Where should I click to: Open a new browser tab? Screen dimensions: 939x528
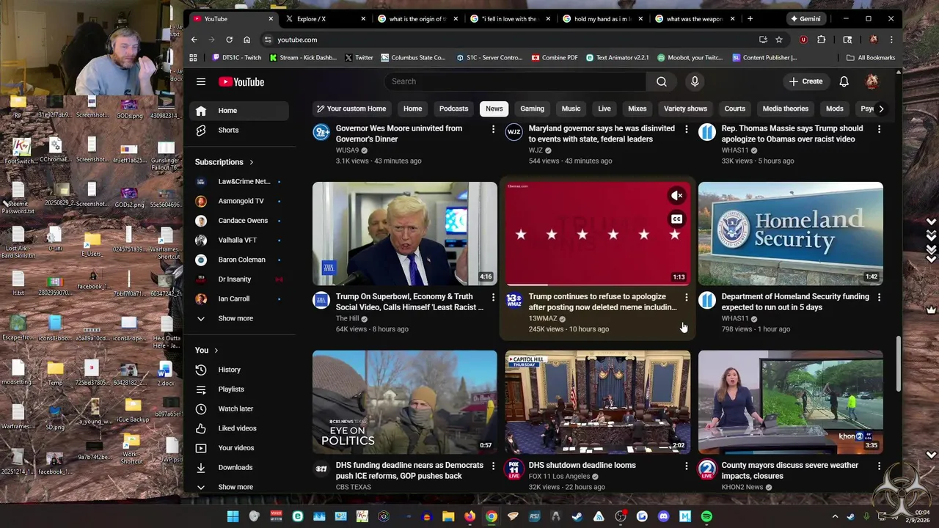[x=750, y=18]
